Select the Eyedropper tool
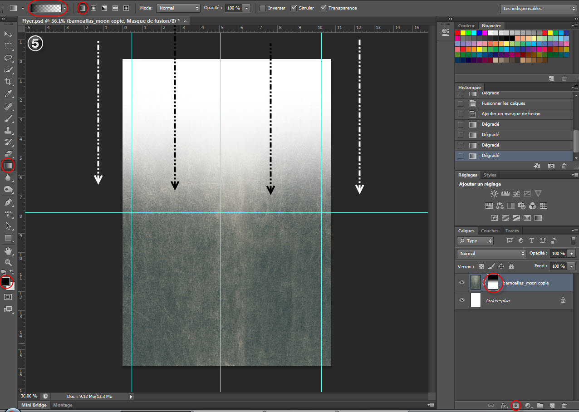The width and height of the screenshot is (579, 412). click(8, 94)
